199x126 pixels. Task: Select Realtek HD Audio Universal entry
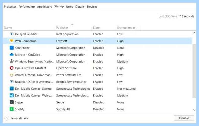click(x=34, y=82)
